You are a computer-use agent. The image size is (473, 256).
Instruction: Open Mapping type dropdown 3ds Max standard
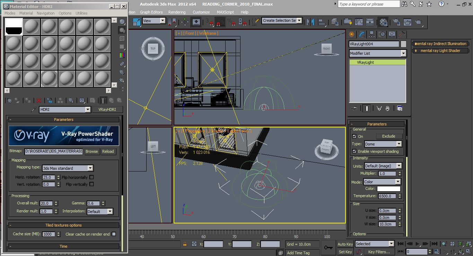pos(68,168)
